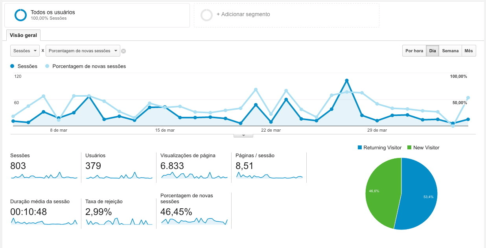
Task: Click + Adicionar segmento
Action: [x=243, y=14]
